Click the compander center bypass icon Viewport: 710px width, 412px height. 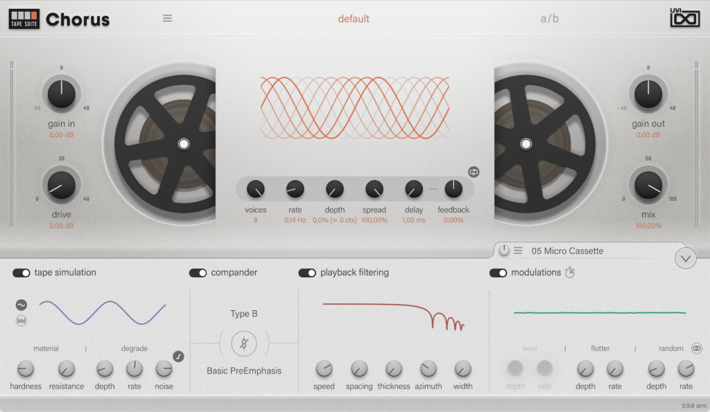245,342
